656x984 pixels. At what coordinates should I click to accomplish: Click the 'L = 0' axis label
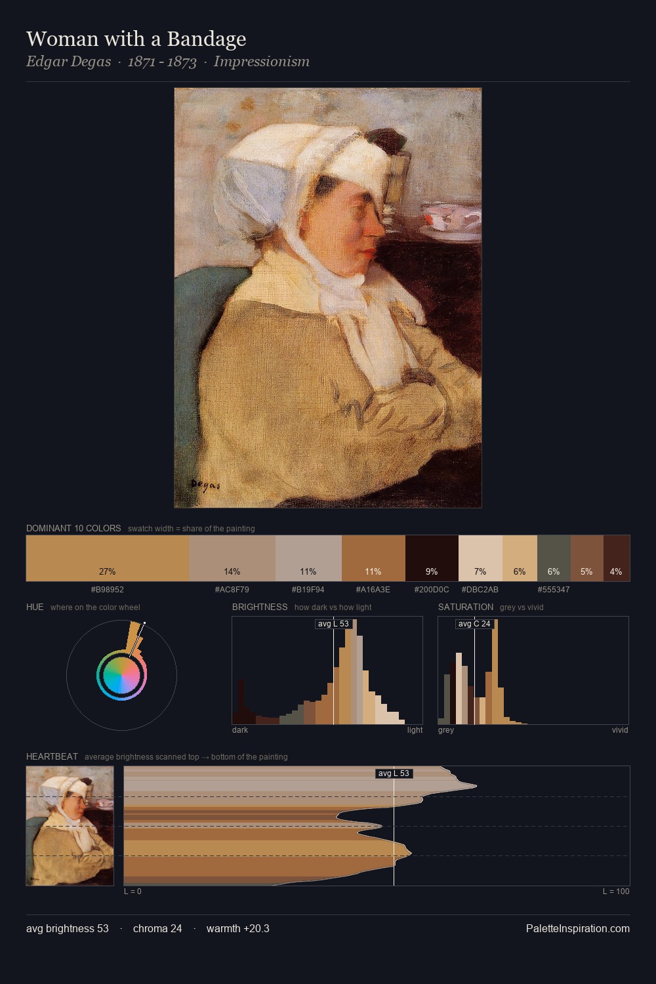coord(133,892)
